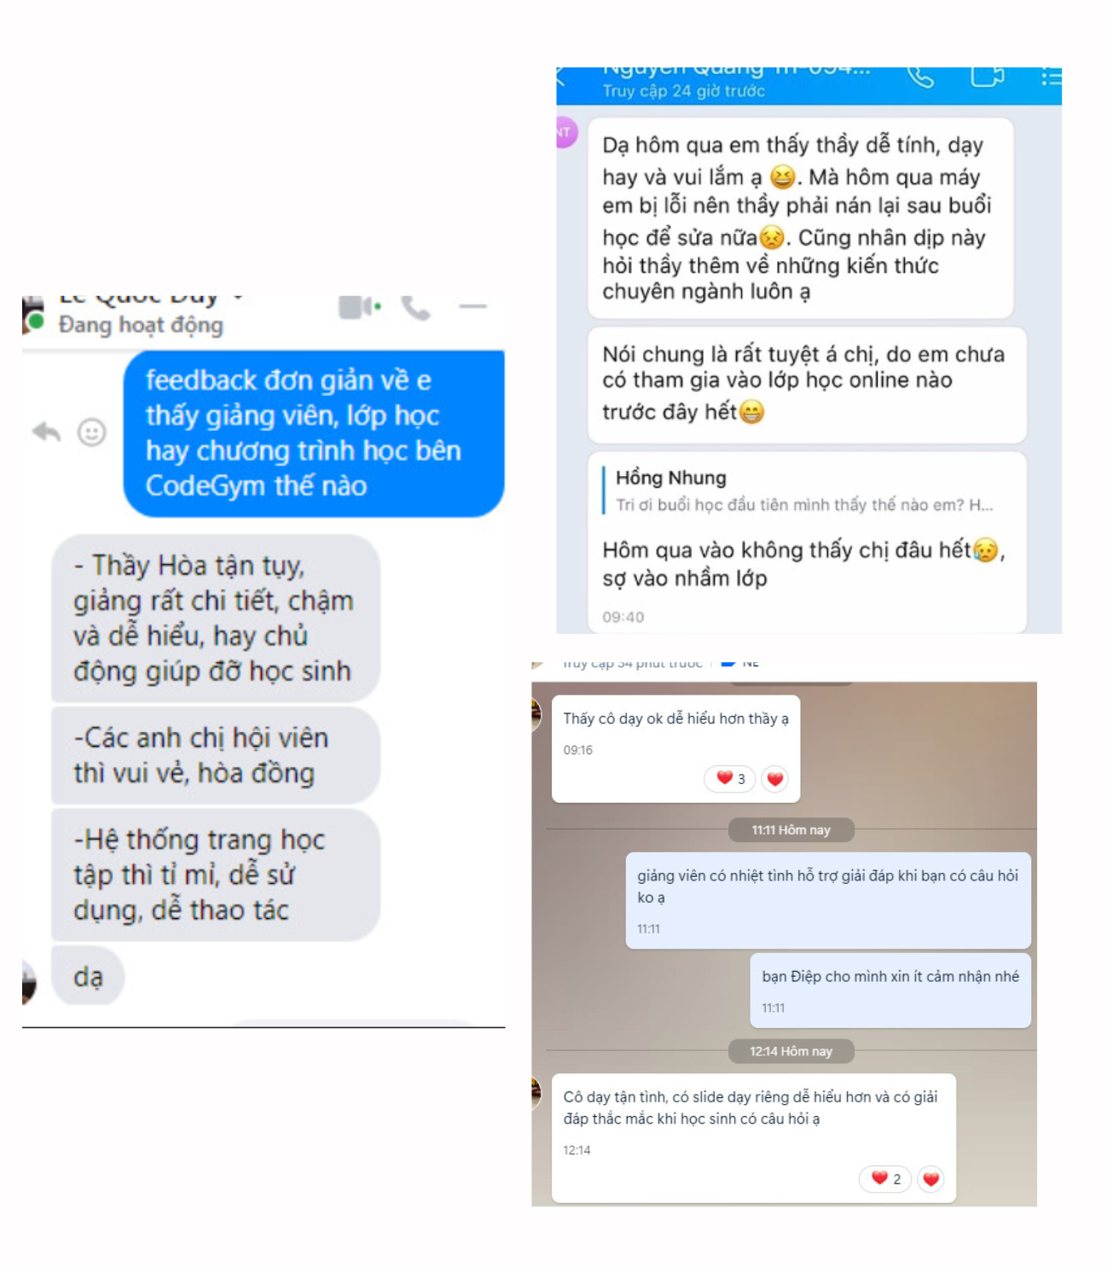The width and height of the screenshot is (1113, 1267).
Task: Start a voice call in Messenger chat
Action: click(x=415, y=307)
